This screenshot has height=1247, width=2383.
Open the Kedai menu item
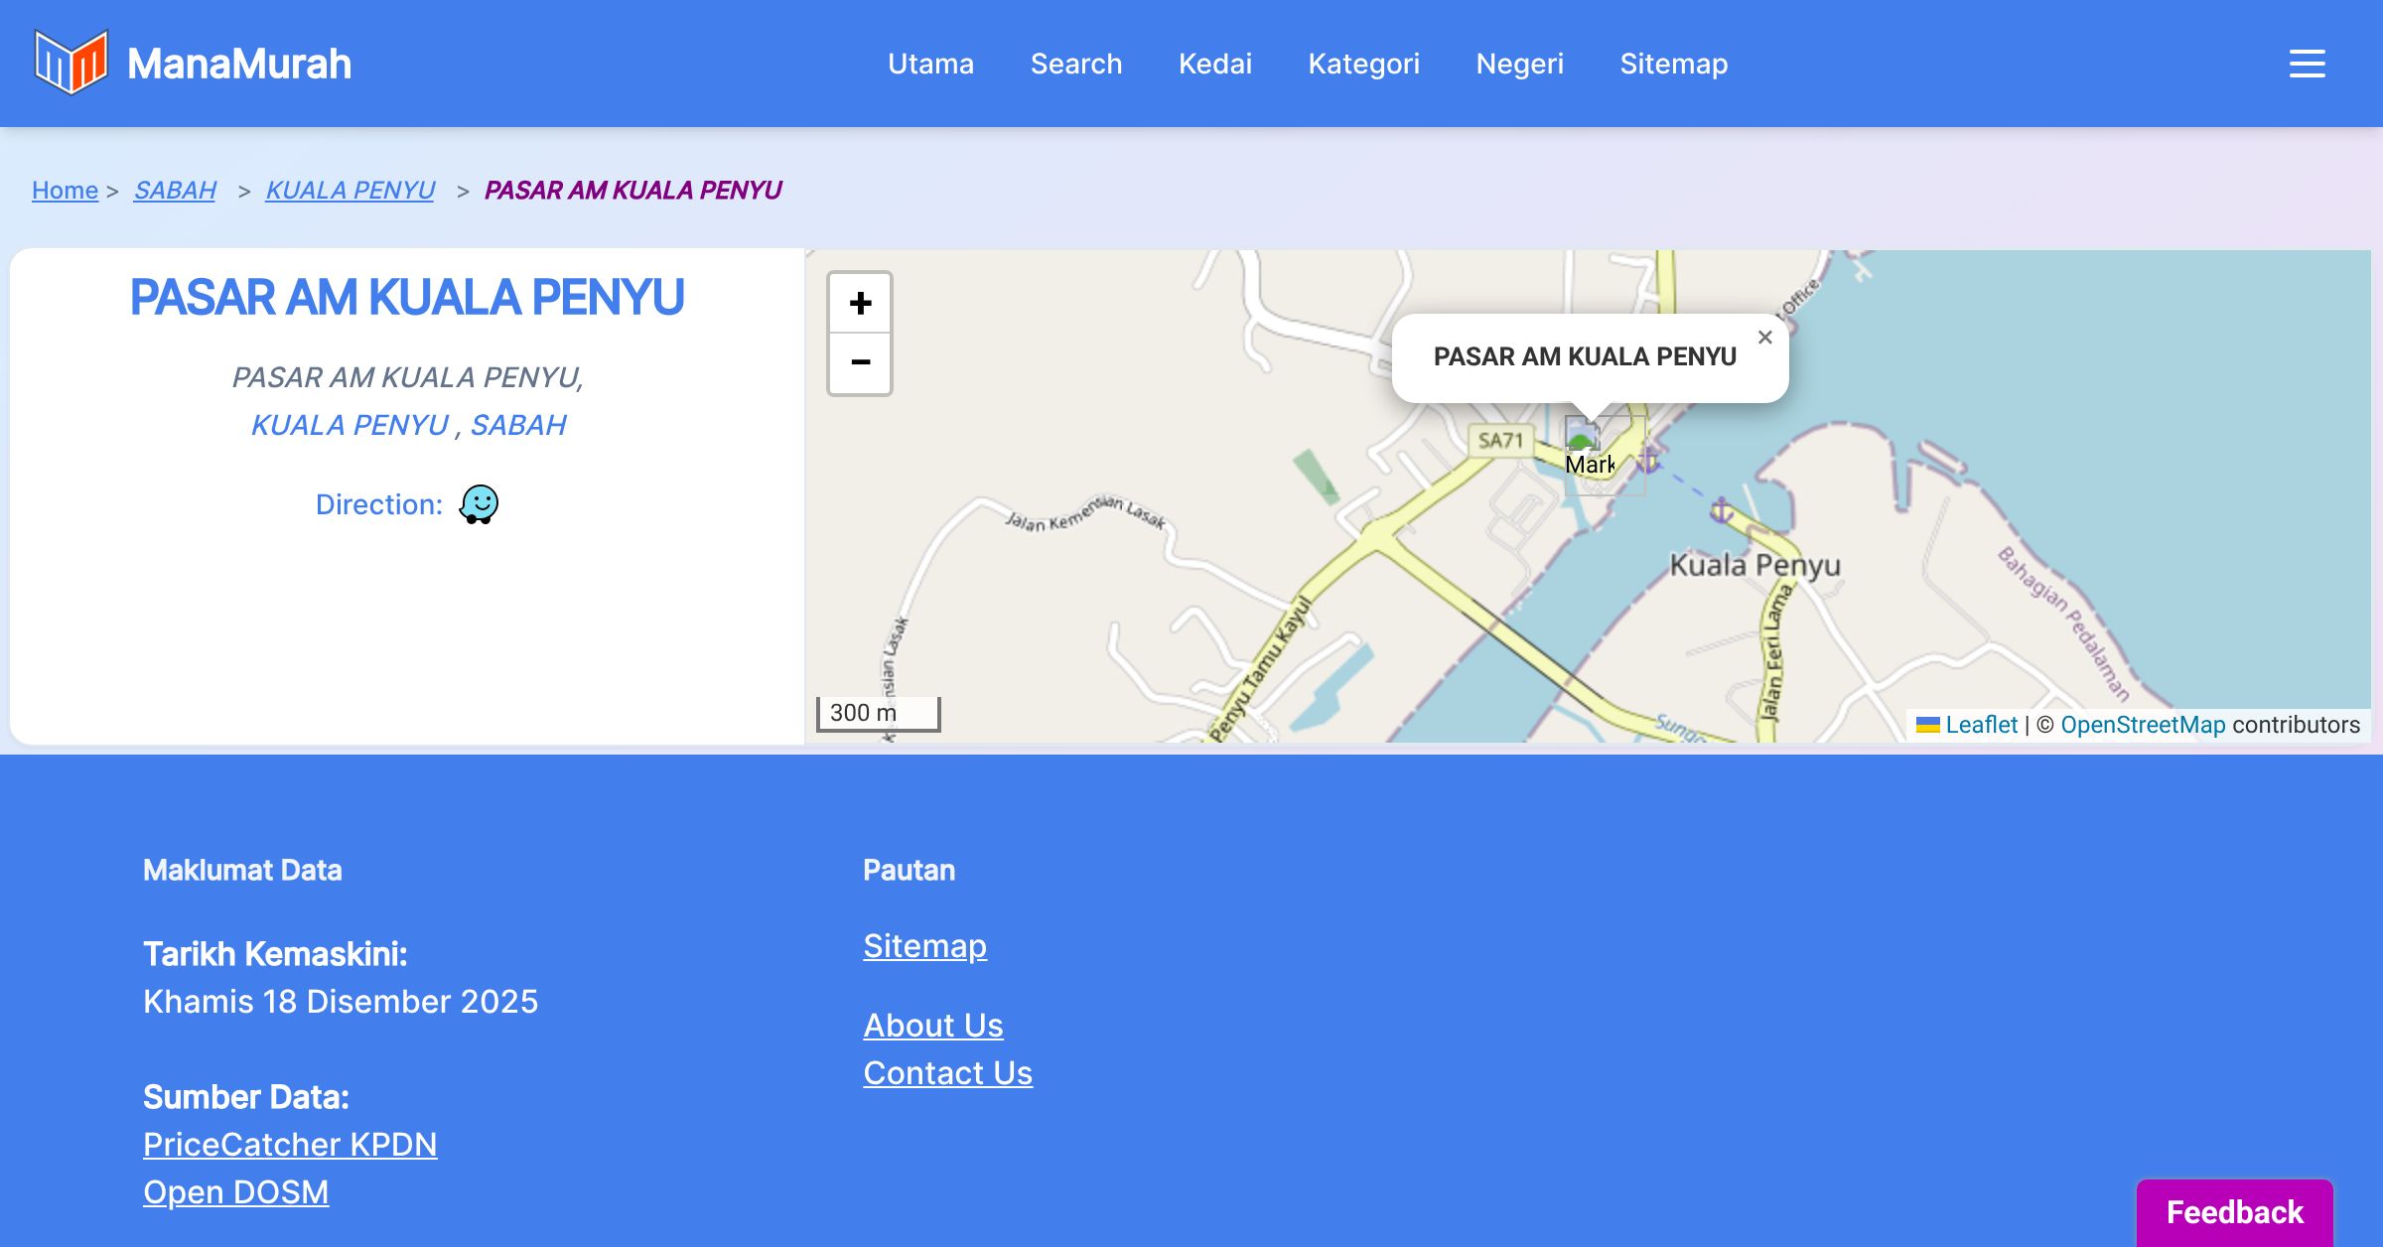(x=1214, y=64)
